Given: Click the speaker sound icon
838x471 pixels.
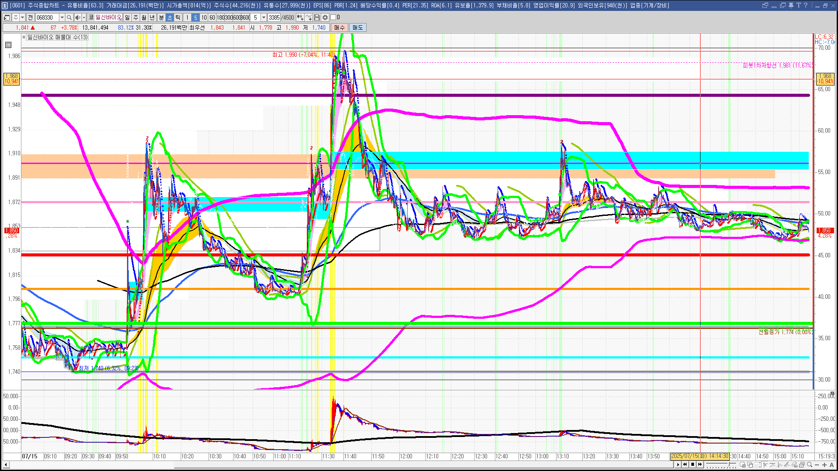Looking at the screenshot, I should click(x=78, y=17).
